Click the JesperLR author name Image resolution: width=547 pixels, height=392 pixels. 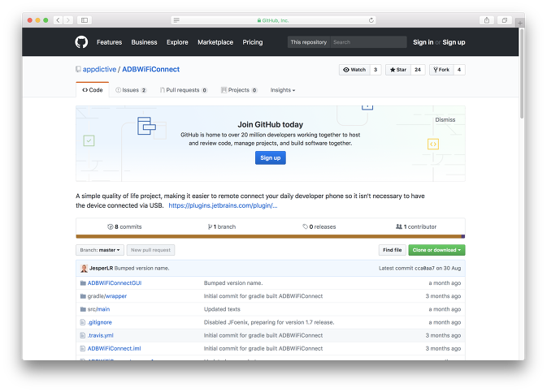pos(101,269)
